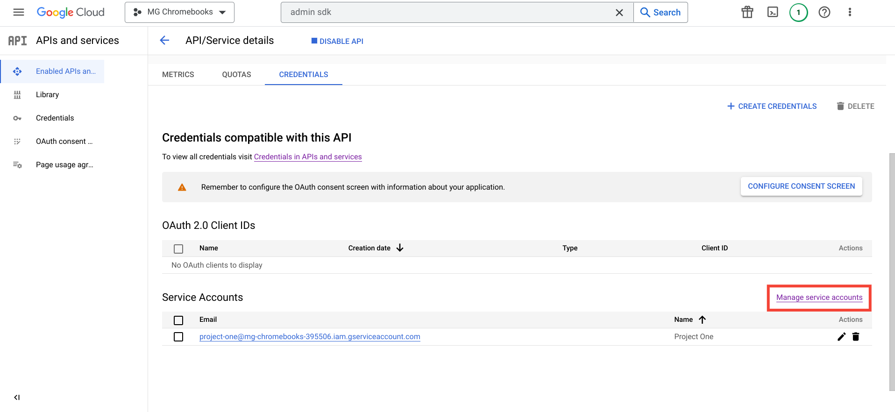This screenshot has width=895, height=412.
Task: Click CONFIGURE CONSENT SCREEN button
Action: pyautogui.click(x=802, y=186)
